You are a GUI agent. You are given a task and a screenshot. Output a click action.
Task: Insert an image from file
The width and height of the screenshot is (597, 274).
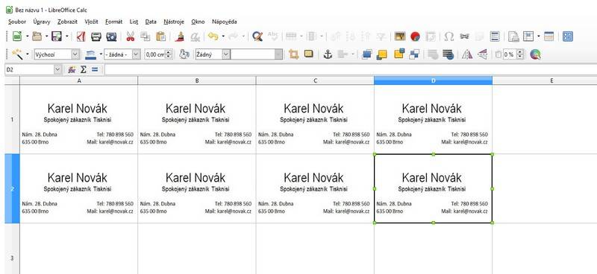tap(400, 36)
